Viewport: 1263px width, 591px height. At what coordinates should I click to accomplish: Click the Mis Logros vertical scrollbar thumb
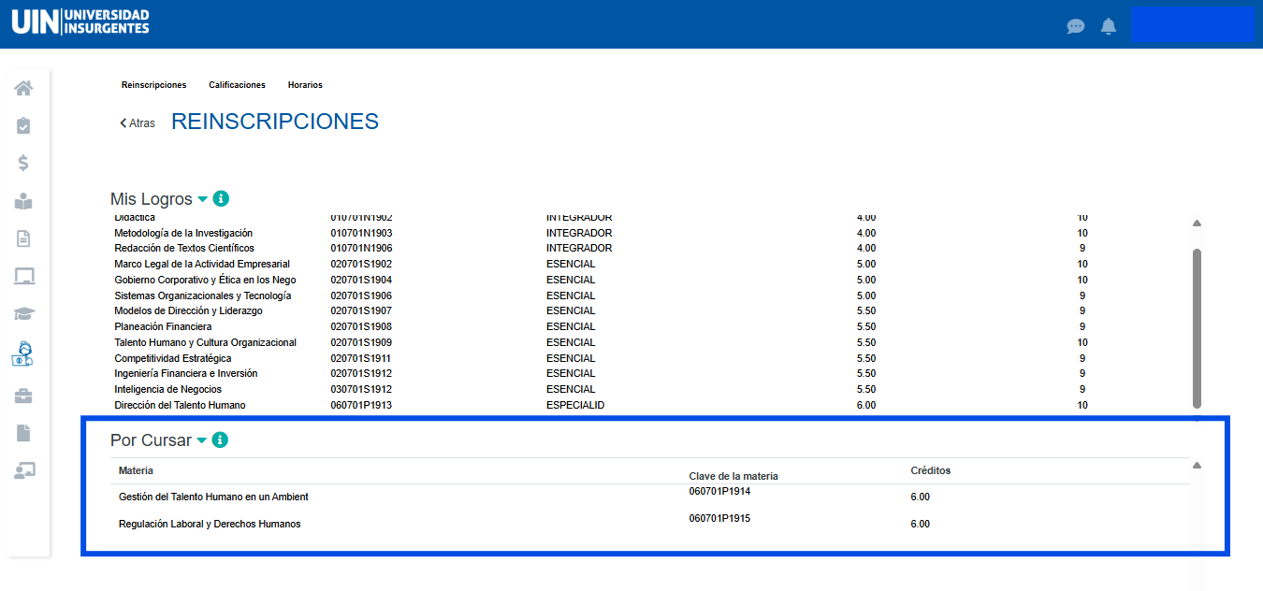[x=1197, y=327]
